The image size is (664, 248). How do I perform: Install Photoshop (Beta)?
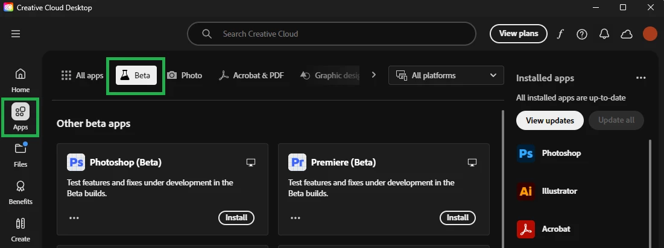point(236,218)
